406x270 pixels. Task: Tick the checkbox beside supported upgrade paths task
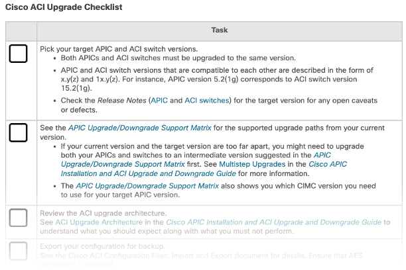click(x=18, y=133)
